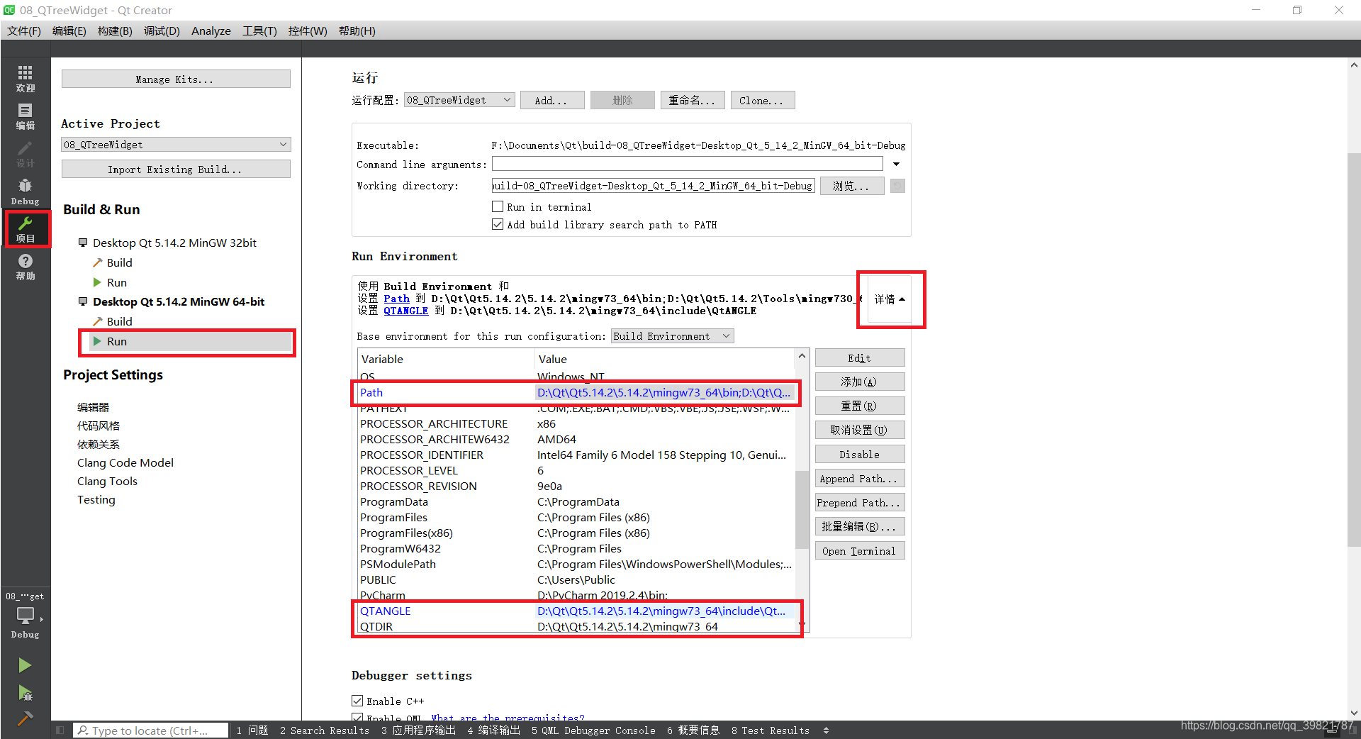Run the project with green play button
Screen dimensions: 1361x739
tap(25, 665)
